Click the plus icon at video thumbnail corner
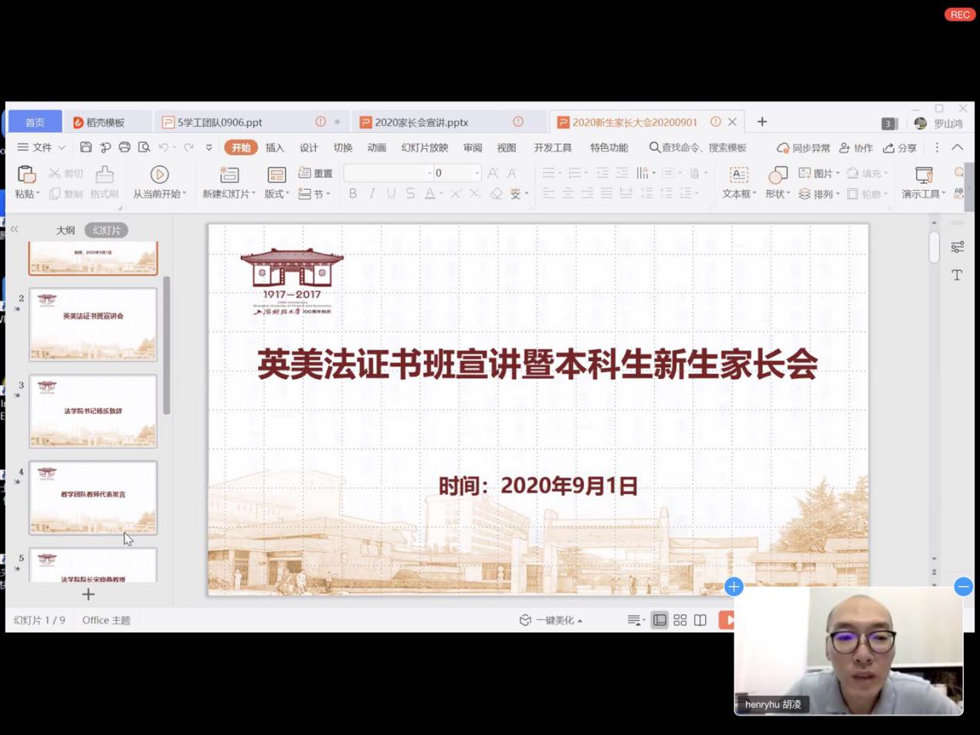Viewport: 980px width, 735px height. [x=734, y=587]
